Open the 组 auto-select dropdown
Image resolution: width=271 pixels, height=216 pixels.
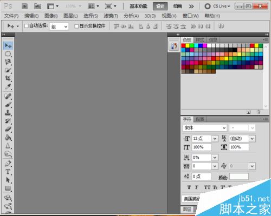(59, 27)
